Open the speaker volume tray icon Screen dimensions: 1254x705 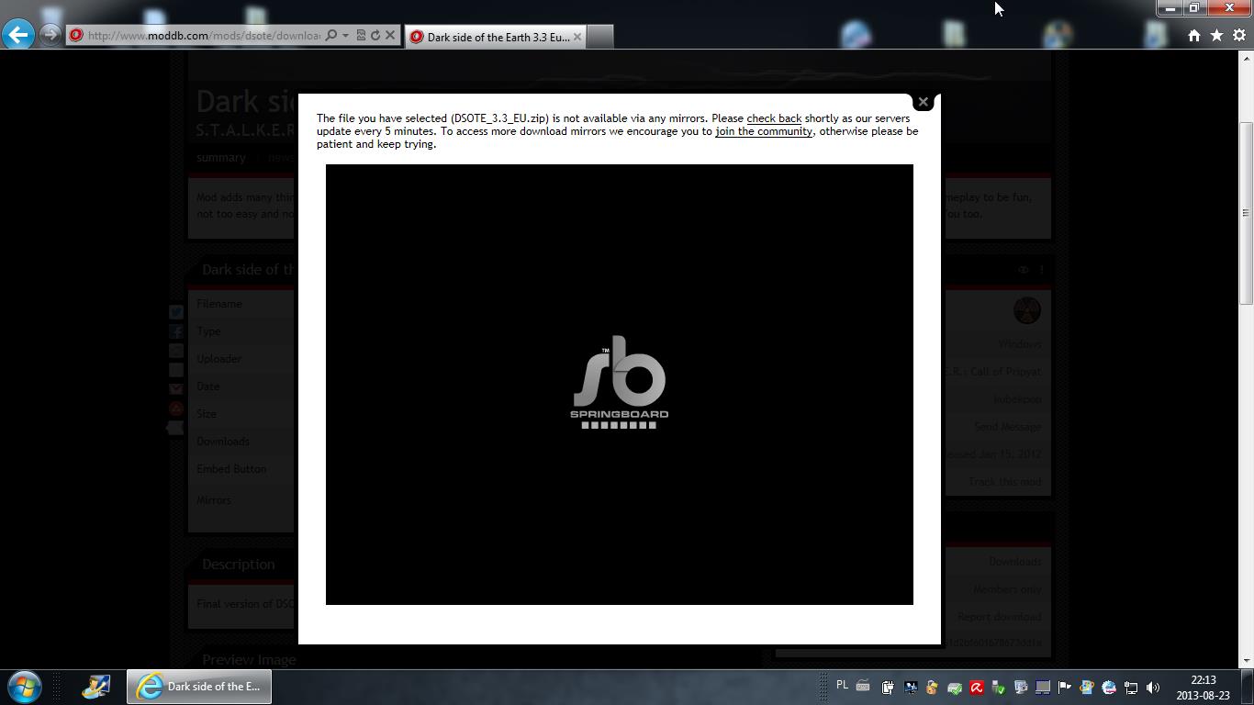coord(1153,687)
